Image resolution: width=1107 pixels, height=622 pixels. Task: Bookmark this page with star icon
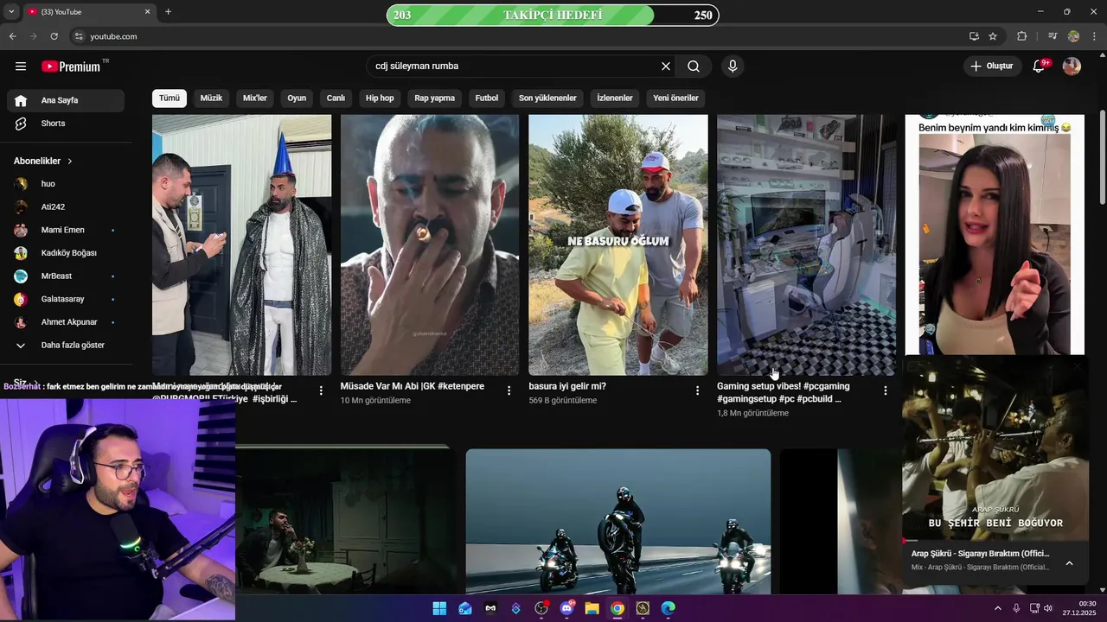pyautogui.click(x=993, y=36)
